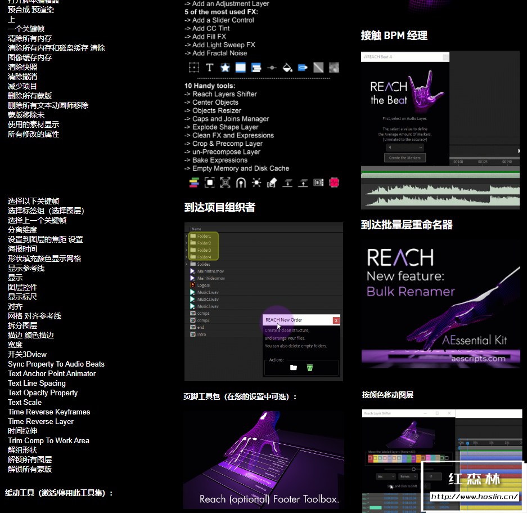Select the comp2 composition
Image resolution: width=527 pixels, height=513 pixels.
tap(203, 320)
